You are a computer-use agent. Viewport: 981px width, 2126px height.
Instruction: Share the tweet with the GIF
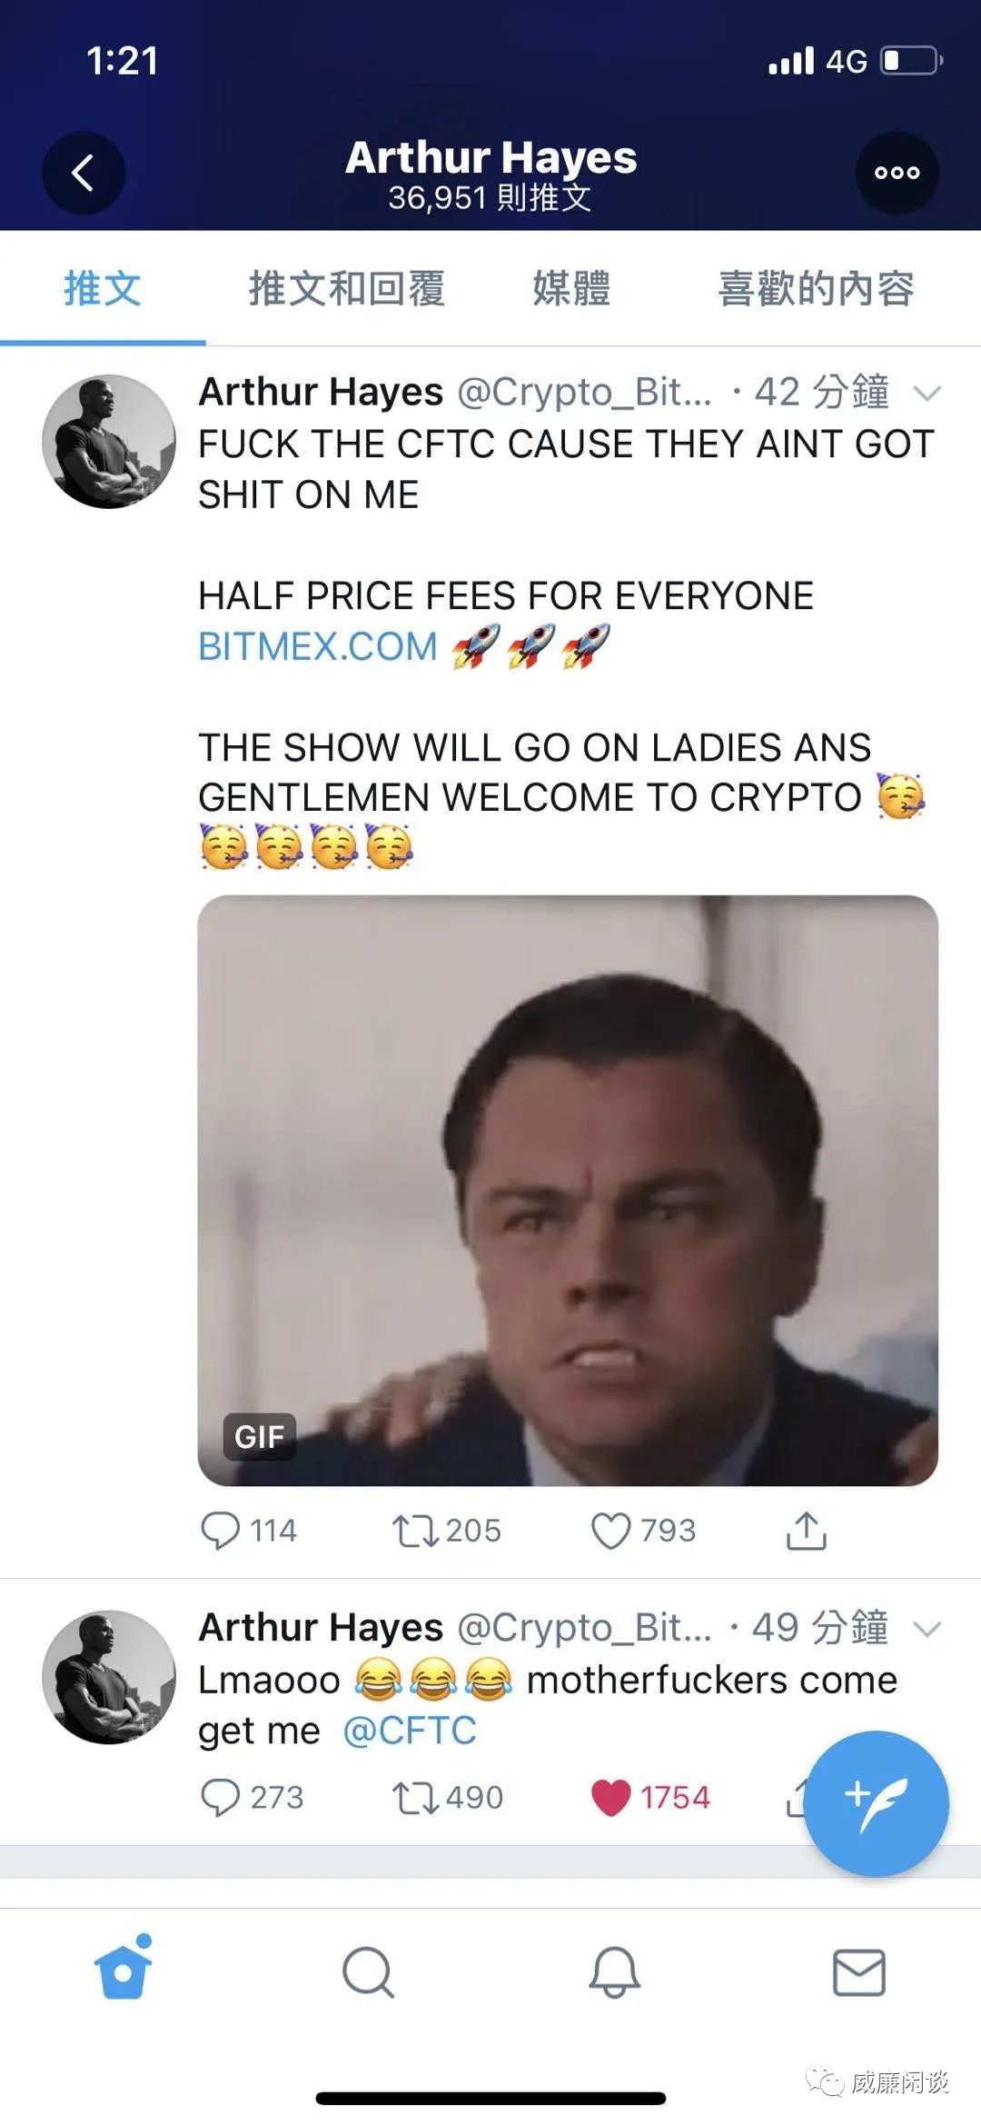click(806, 1530)
